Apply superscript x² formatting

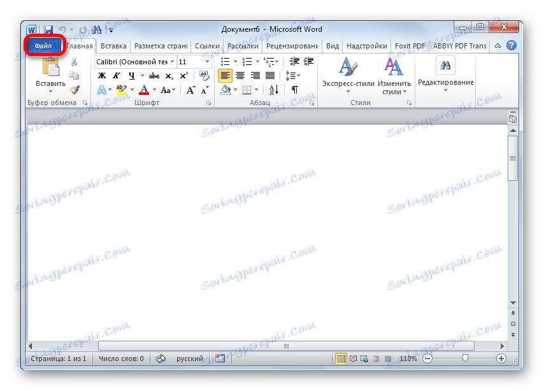(x=184, y=76)
